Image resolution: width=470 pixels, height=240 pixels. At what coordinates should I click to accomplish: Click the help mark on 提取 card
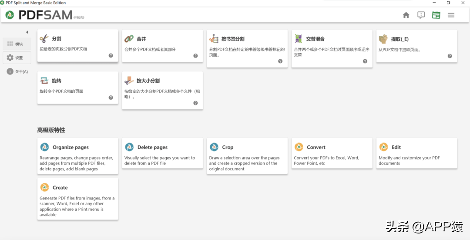(x=450, y=56)
